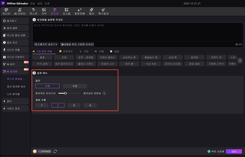The width and height of the screenshot is (245, 157).
Task: Open the 필터 (filter) sparkle icon
Action: pos(91,11)
